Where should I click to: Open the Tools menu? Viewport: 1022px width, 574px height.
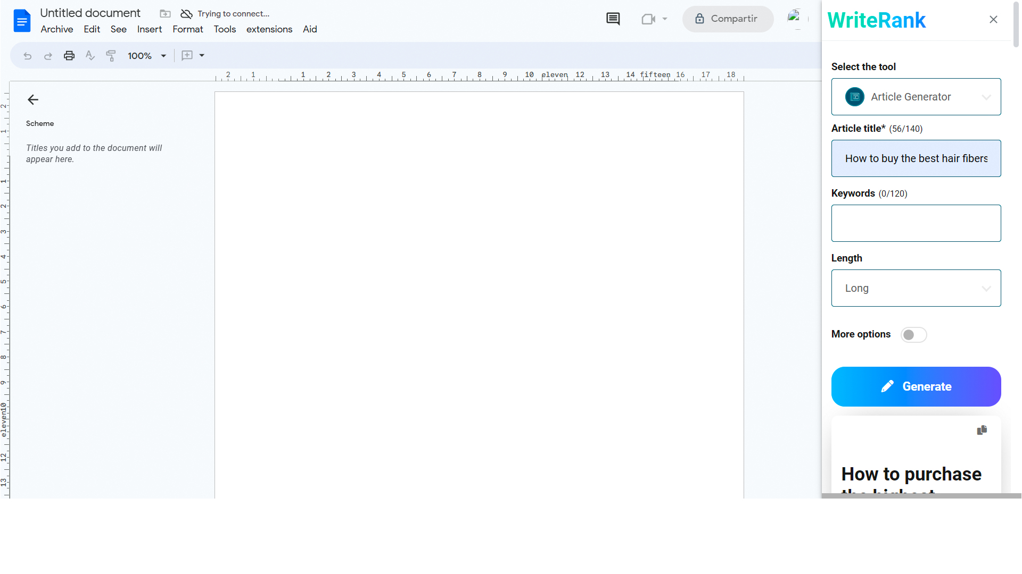225,30
